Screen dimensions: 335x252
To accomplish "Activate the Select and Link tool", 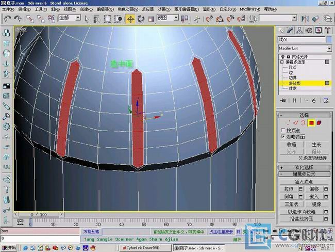I will click(30, 19).
